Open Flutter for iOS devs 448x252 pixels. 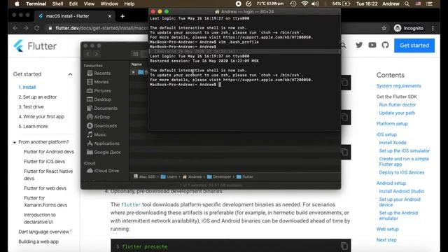tap(44, 162)
